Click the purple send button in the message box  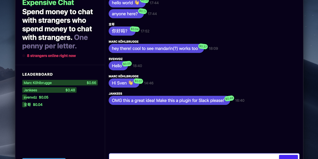[x=288, y=157]
